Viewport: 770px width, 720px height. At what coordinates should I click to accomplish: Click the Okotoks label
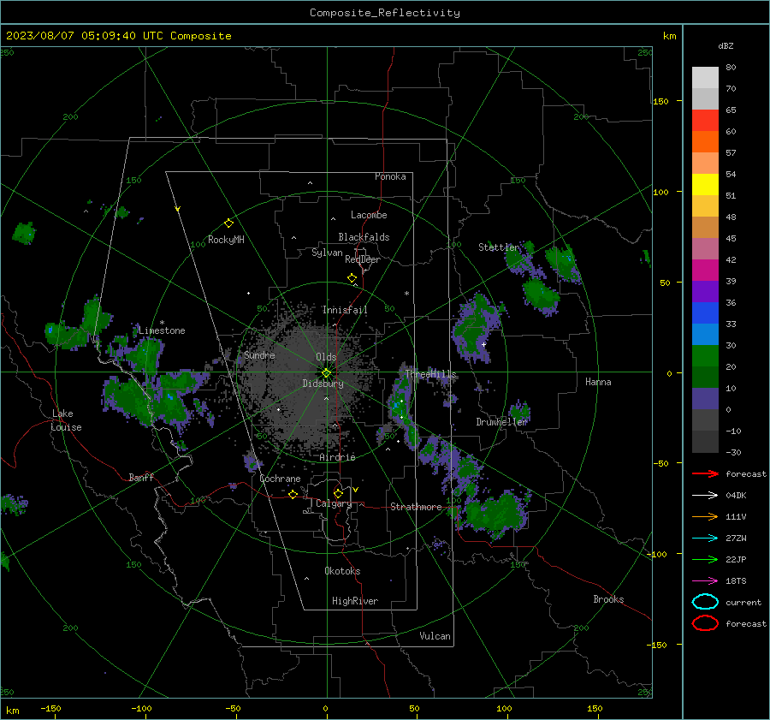342,571
